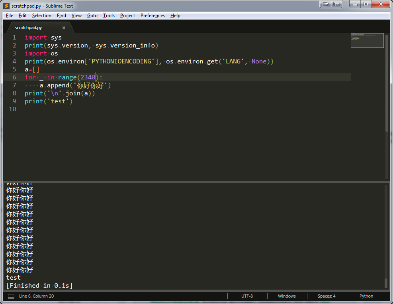Click line number 1 in the gutter

[14, 38]
